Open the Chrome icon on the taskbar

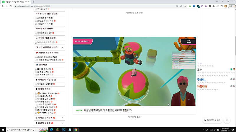[x=76, y=130]
